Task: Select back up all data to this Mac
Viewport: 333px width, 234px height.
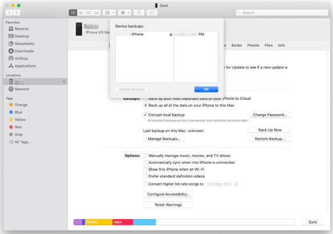Action: pos(145,106)
